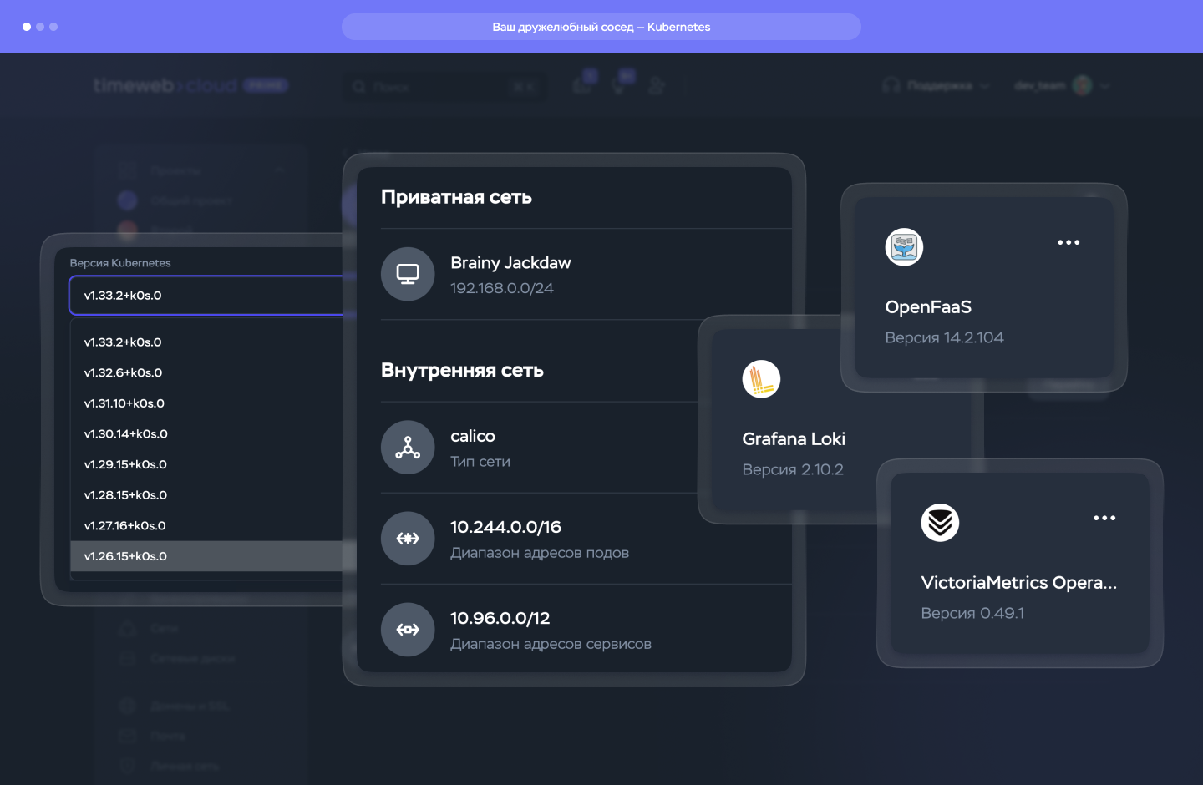Click the OpenFaaS card title

click(x=928, y=307)
